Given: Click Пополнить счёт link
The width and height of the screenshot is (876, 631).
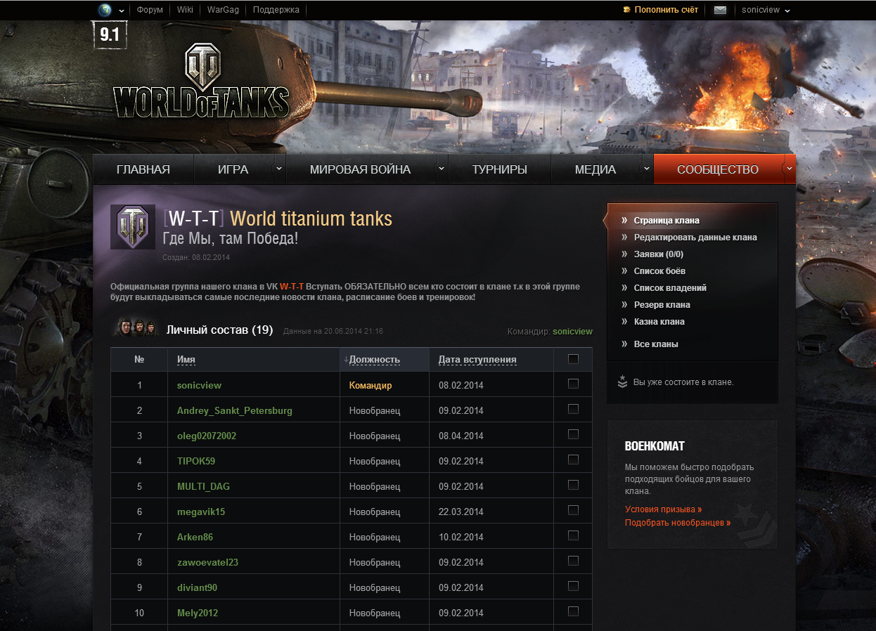Looking at the screenshot, I should (666, 10).
